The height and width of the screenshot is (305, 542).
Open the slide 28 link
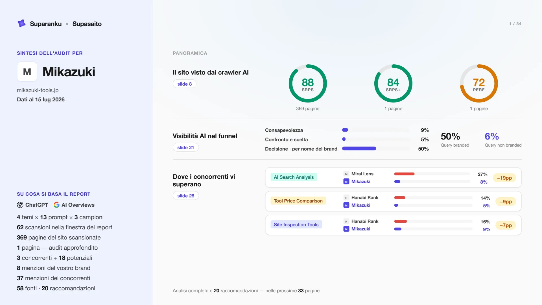point(186,196)
